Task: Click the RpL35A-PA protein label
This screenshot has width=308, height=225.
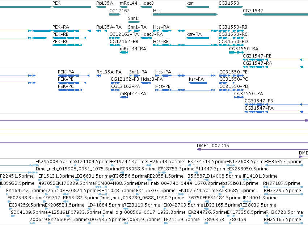Action: (109, 72)
